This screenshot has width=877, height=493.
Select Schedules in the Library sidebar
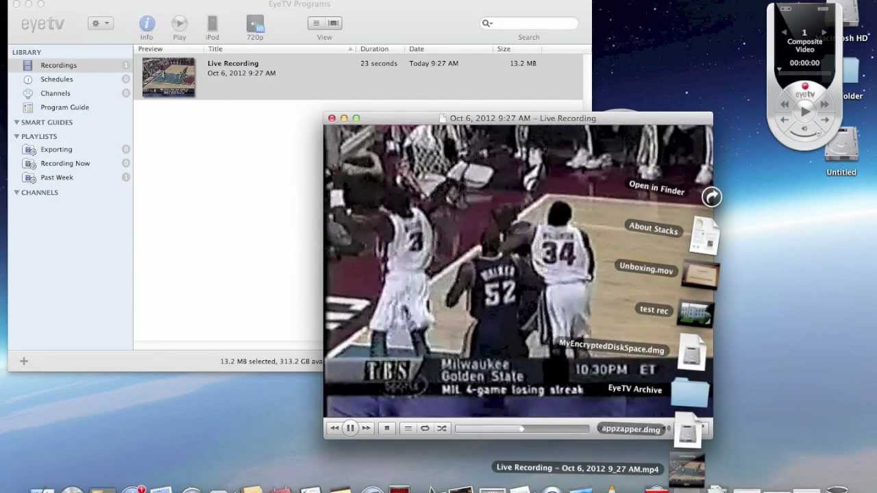71,79
